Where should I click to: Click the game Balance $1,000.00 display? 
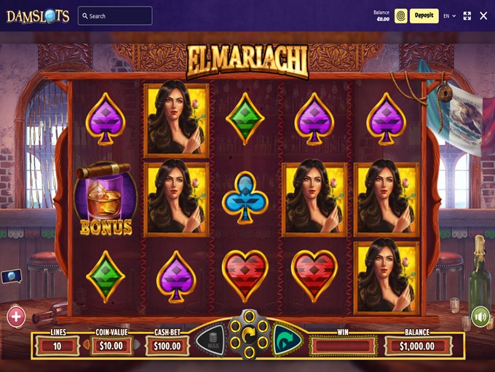click(x=417, y=346)
